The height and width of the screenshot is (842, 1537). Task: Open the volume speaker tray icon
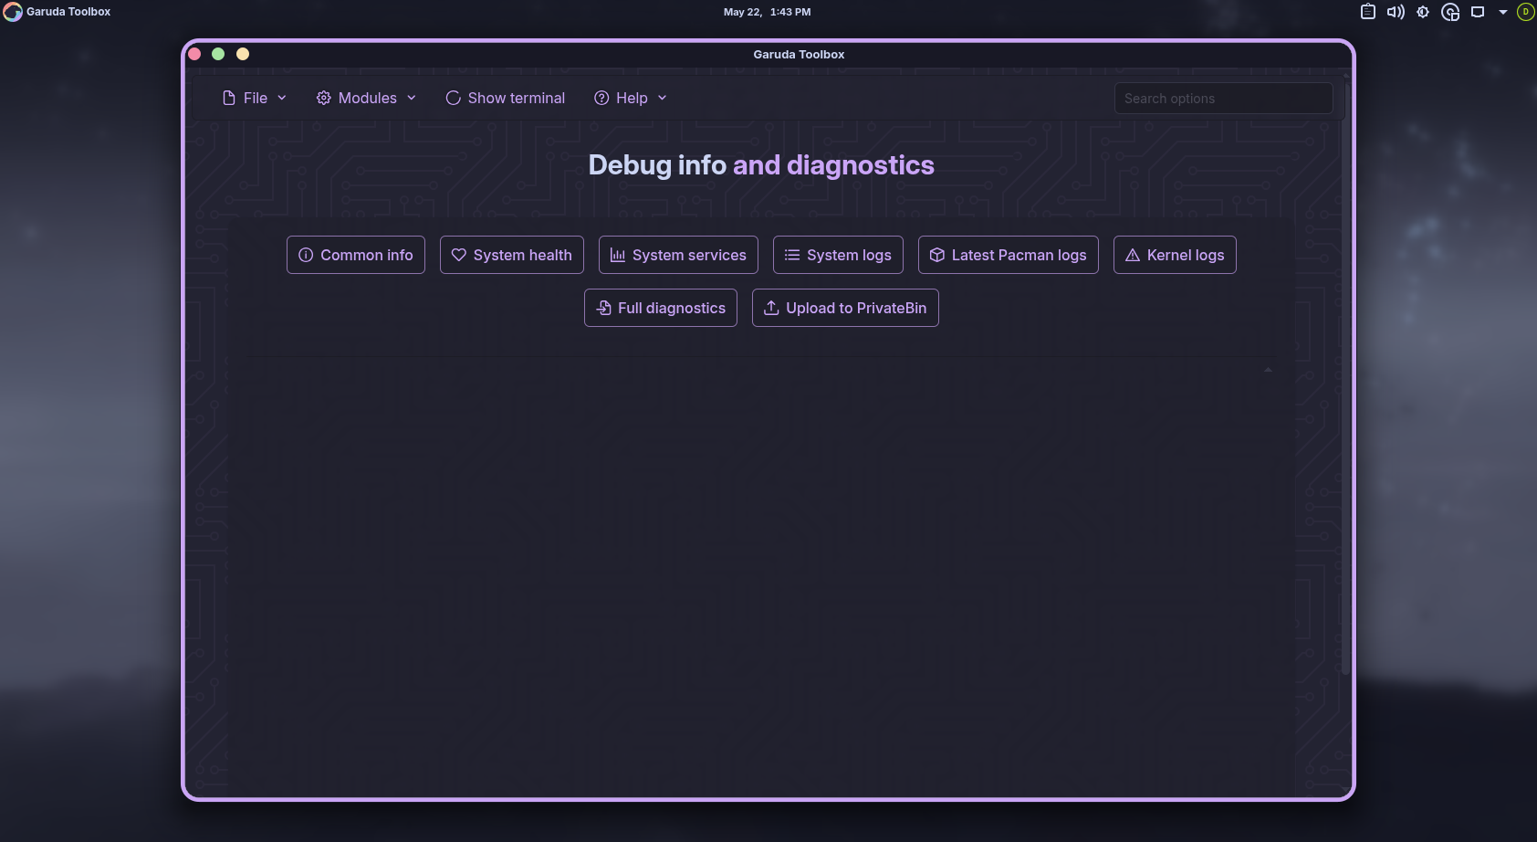pos(1396,12)
